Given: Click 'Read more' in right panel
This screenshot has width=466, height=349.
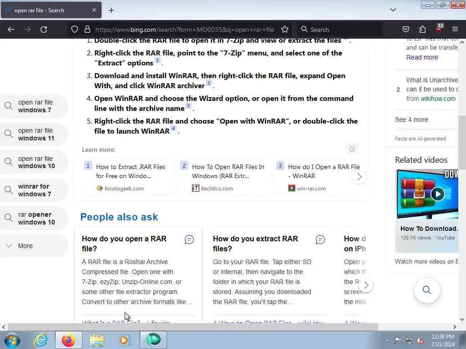Looking at the screenshot, I should point(422,57).
